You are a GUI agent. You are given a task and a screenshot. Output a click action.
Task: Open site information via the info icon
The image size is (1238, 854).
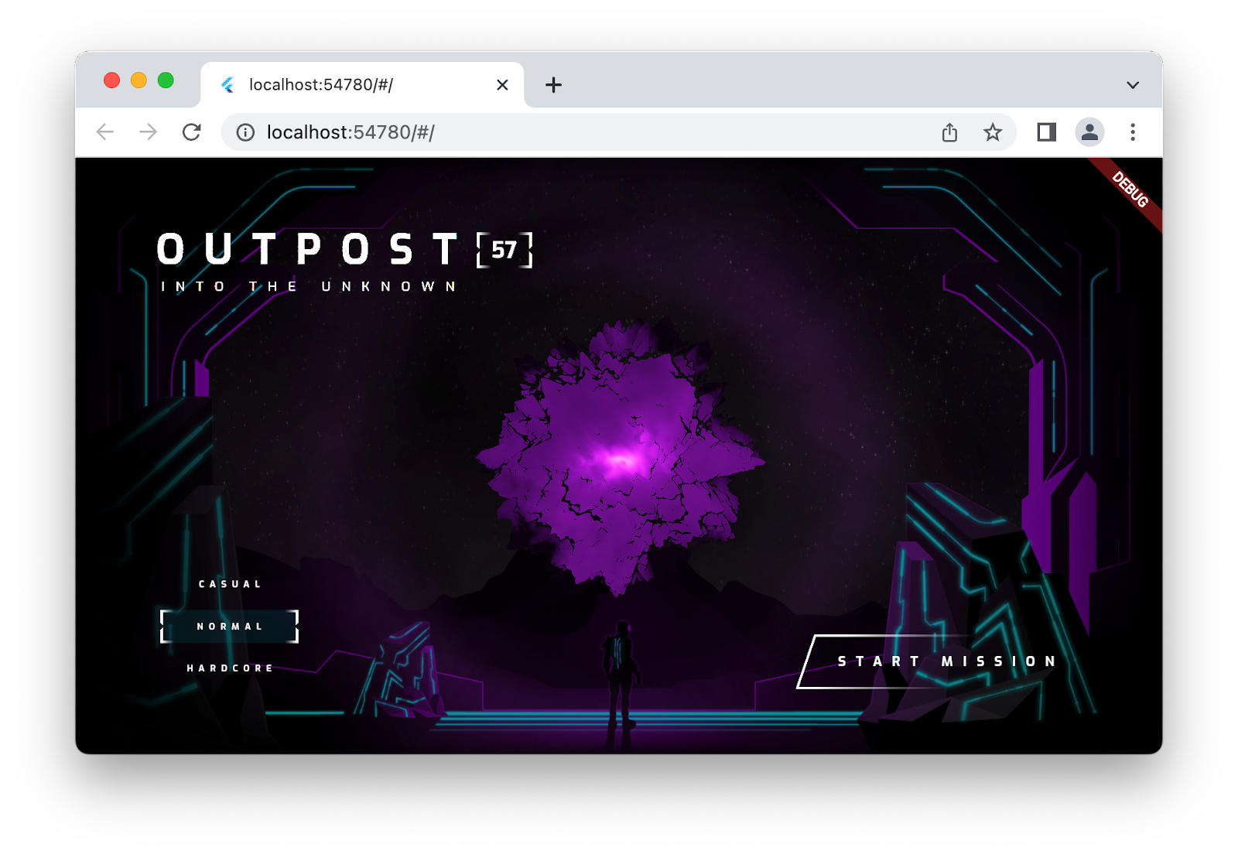[245, 132]
